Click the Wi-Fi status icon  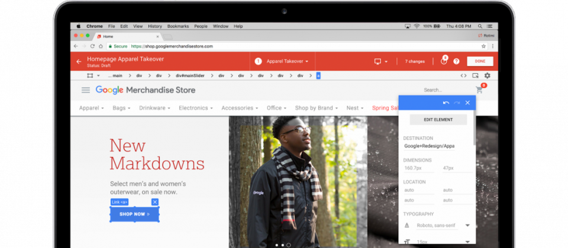click(417, 26)
